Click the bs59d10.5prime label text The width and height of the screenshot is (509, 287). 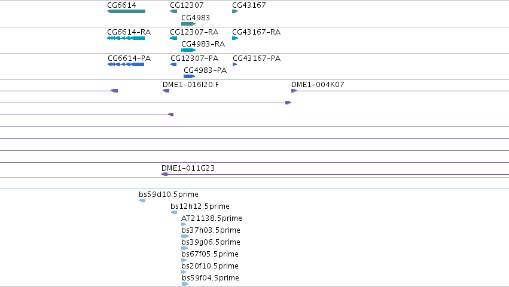point(169,195)
